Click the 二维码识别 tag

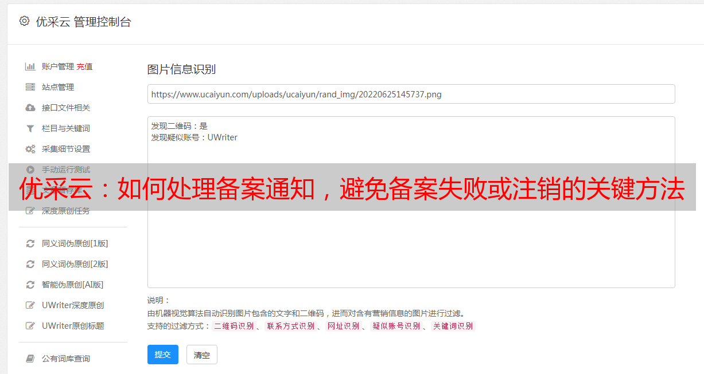(x=234, y=326)
